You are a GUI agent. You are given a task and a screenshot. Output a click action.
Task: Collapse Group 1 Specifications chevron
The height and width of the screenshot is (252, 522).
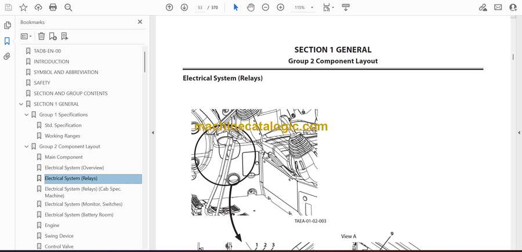coord(27,115)
